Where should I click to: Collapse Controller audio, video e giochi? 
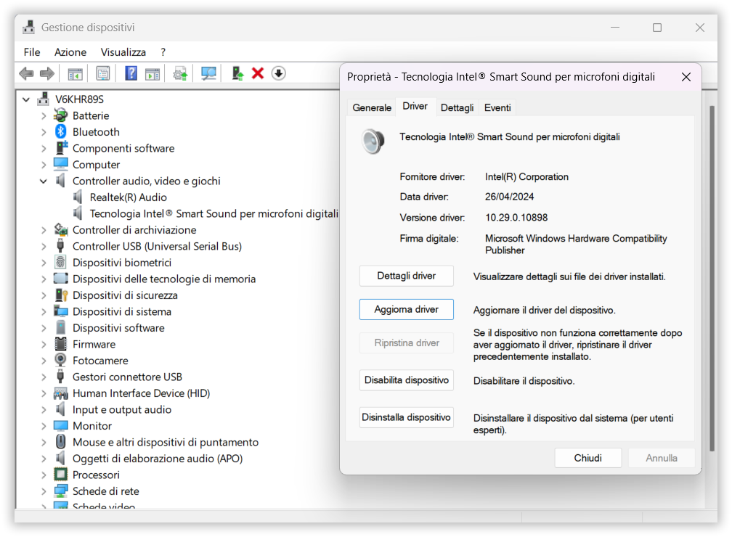(44, 181)
